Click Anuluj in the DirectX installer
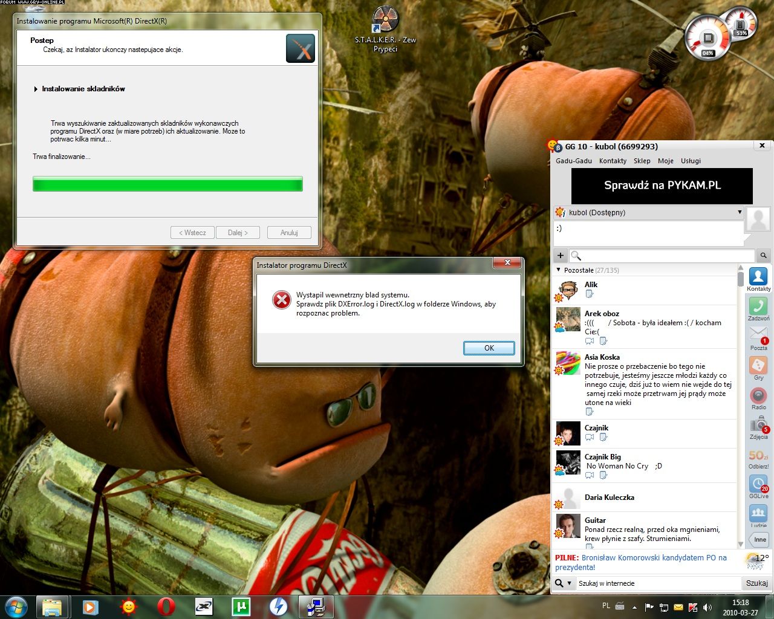The image size is (774, 619). (289, 233)
